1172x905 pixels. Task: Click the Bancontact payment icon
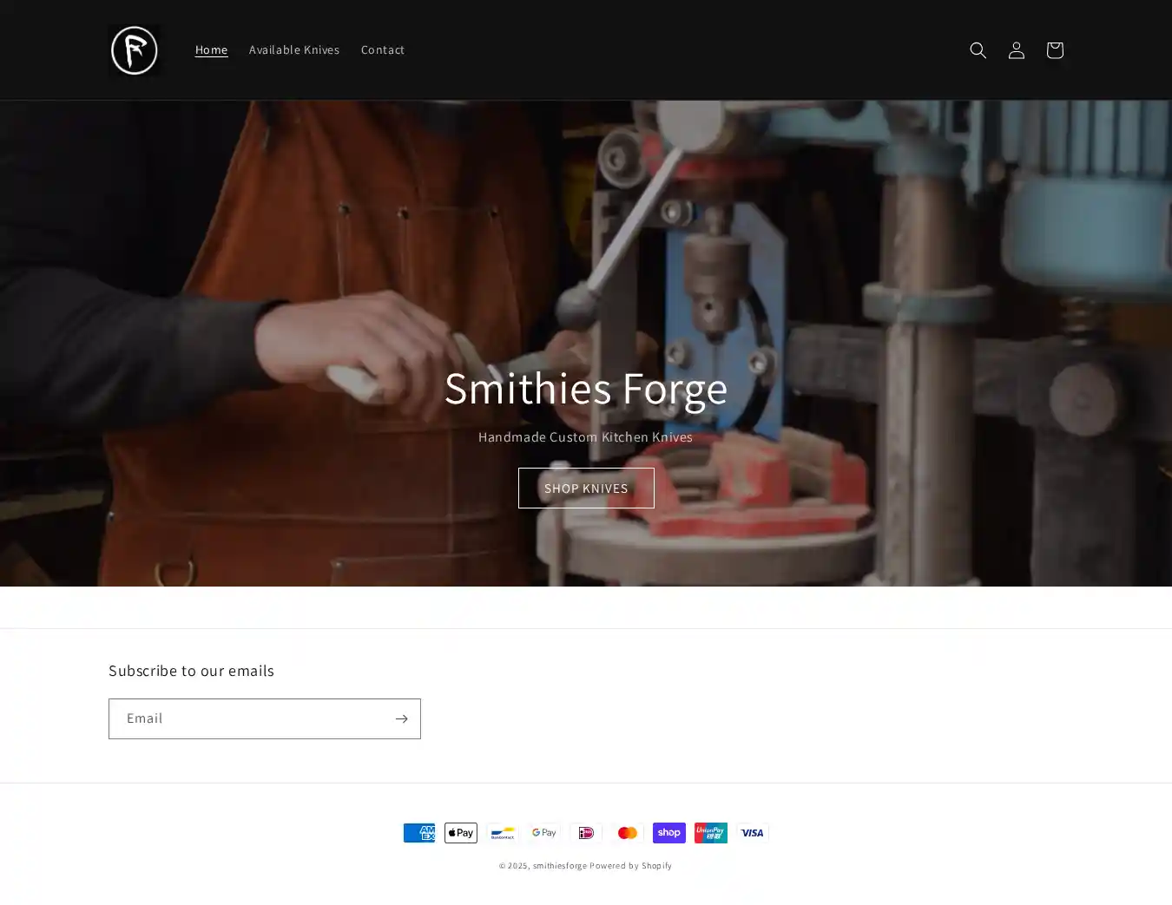(503, 833)
